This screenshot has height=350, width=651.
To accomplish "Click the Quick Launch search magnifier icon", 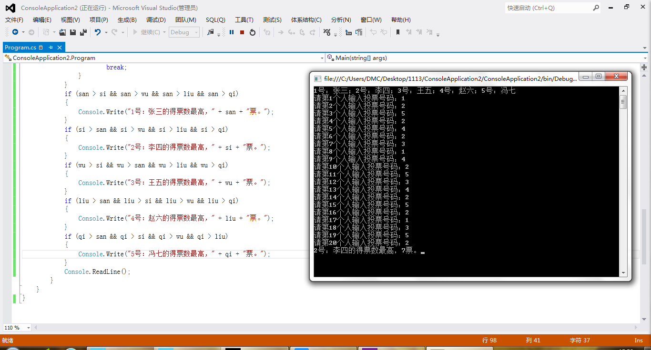I will (596, 8).
